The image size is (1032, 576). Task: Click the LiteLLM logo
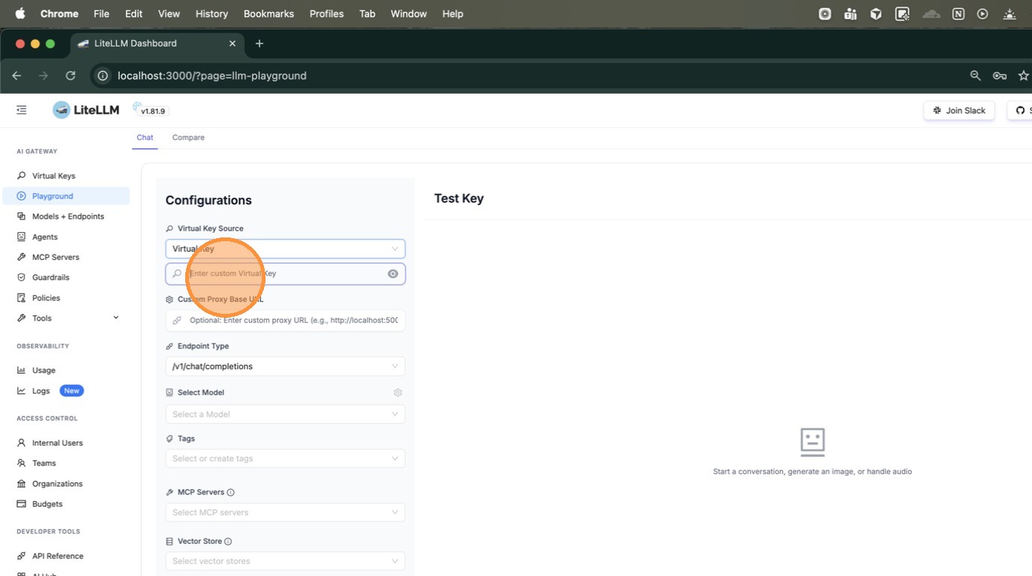[x=86, y=110]
